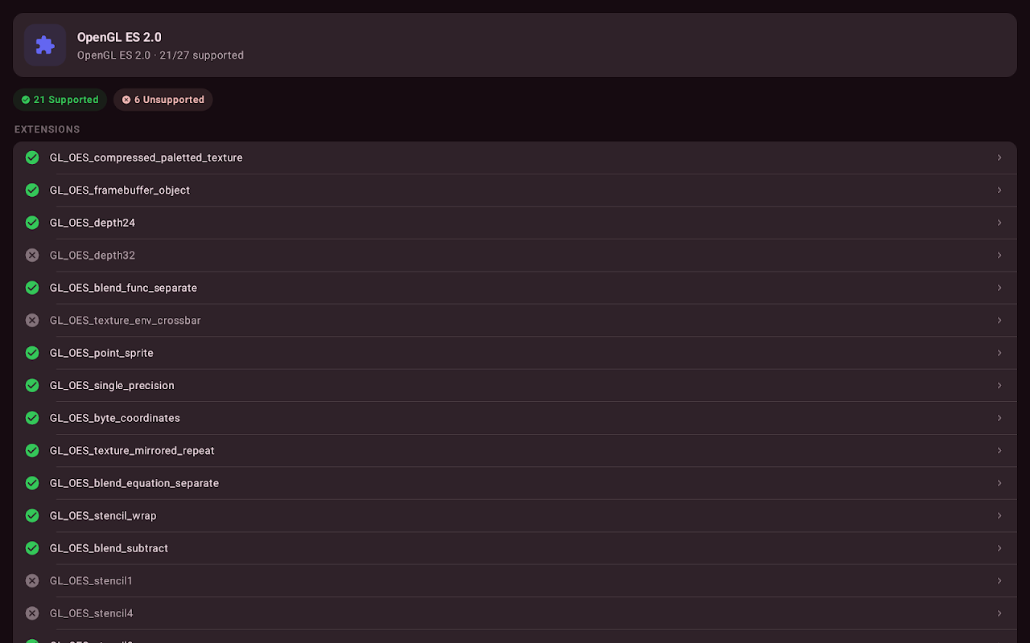
Task: Open the GL_OES_byte_coordinates extension entry
Action: tap(114, 418)
